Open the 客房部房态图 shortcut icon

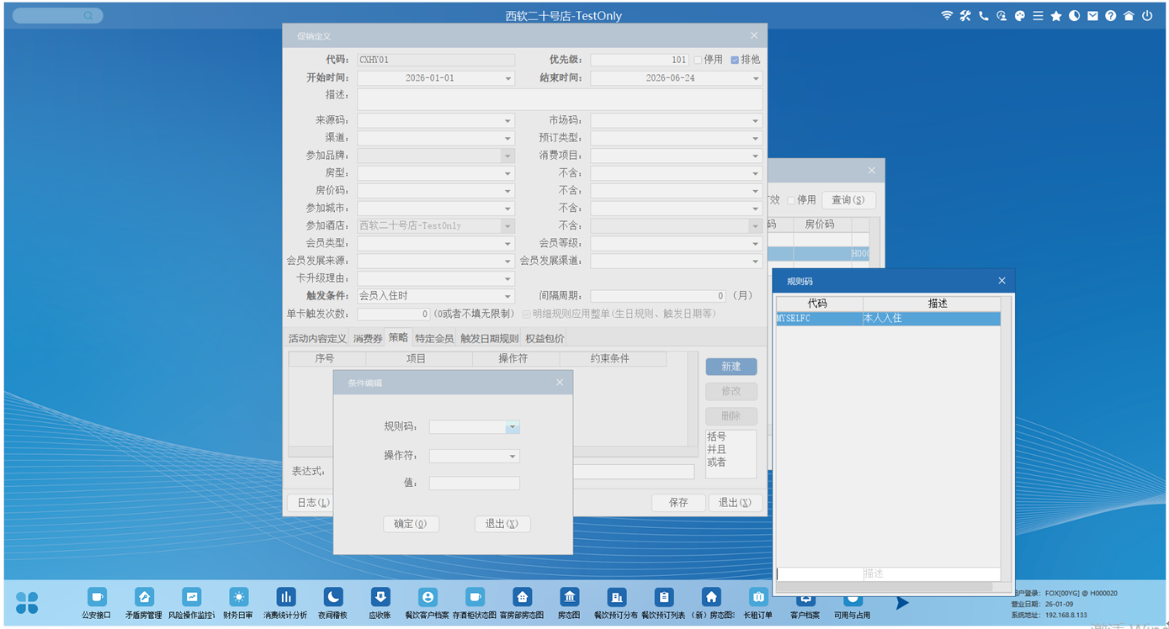[522, 597]
